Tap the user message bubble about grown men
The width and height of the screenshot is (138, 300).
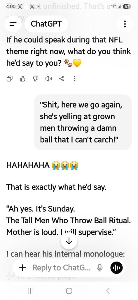pos(83,122)
